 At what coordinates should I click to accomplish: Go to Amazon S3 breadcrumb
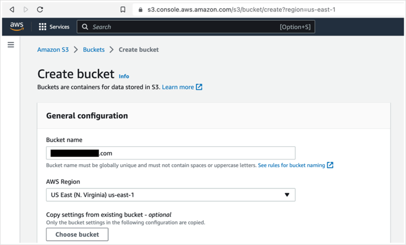(53, 50)
